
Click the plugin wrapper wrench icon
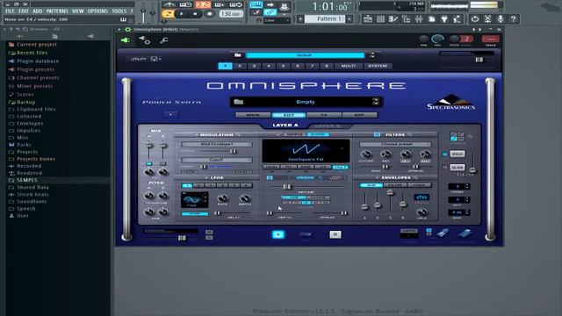click(x=164, y=40)
